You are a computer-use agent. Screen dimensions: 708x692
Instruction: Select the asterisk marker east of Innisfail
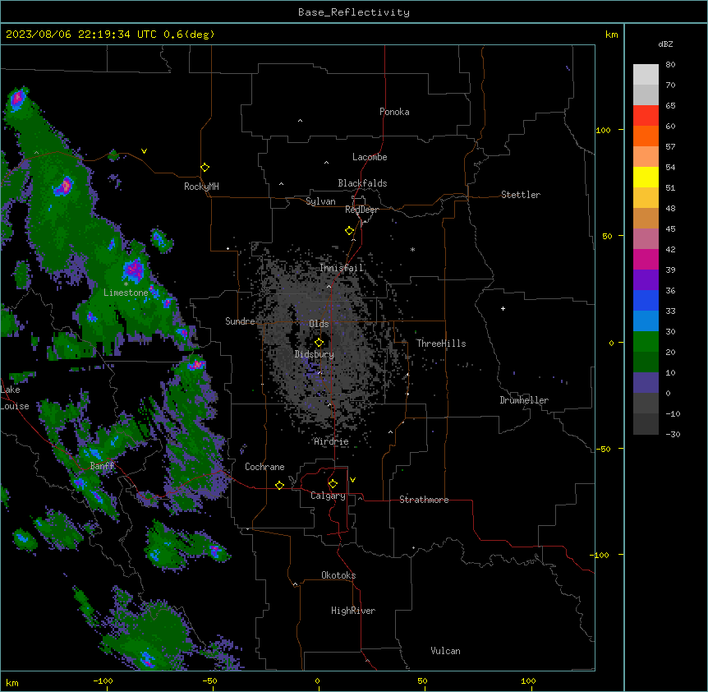pyautogui.click(x=412, y=249)
